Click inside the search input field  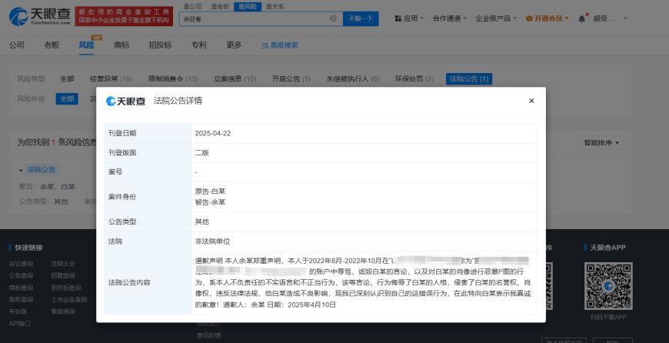click(x=255, y=18)
